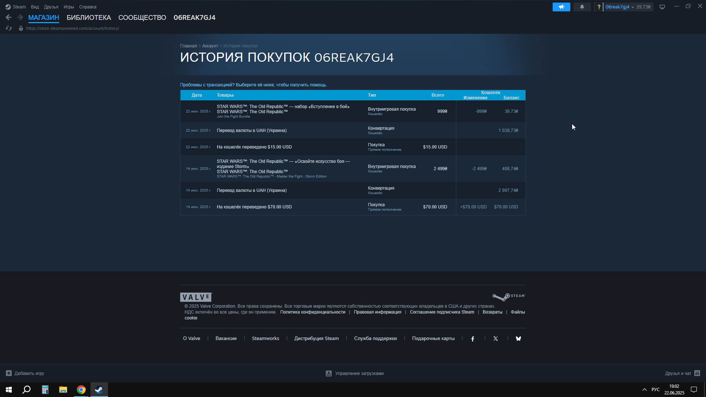Open the Вакансии footer link

pyautogui.click(x=226, y=339)
